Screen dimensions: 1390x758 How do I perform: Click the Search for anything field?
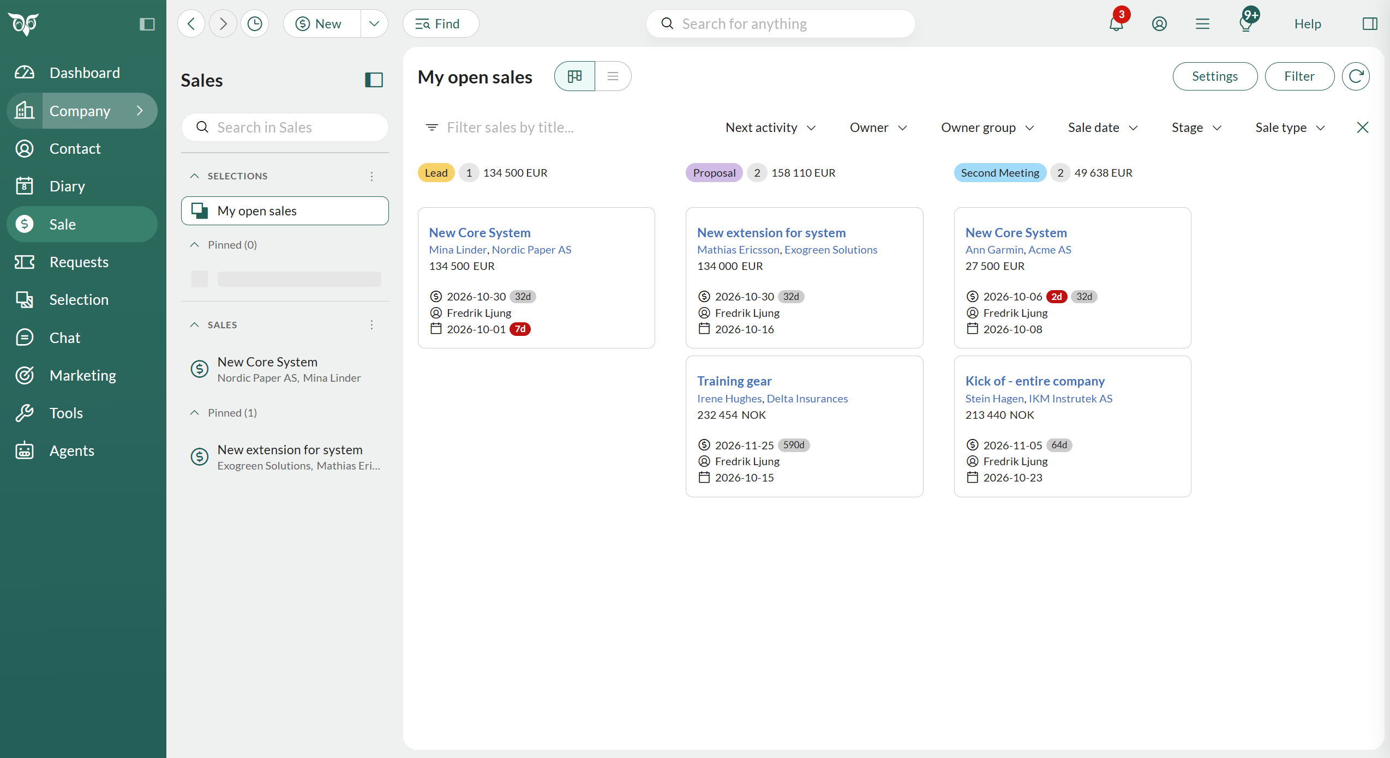(x=780, y=24)
